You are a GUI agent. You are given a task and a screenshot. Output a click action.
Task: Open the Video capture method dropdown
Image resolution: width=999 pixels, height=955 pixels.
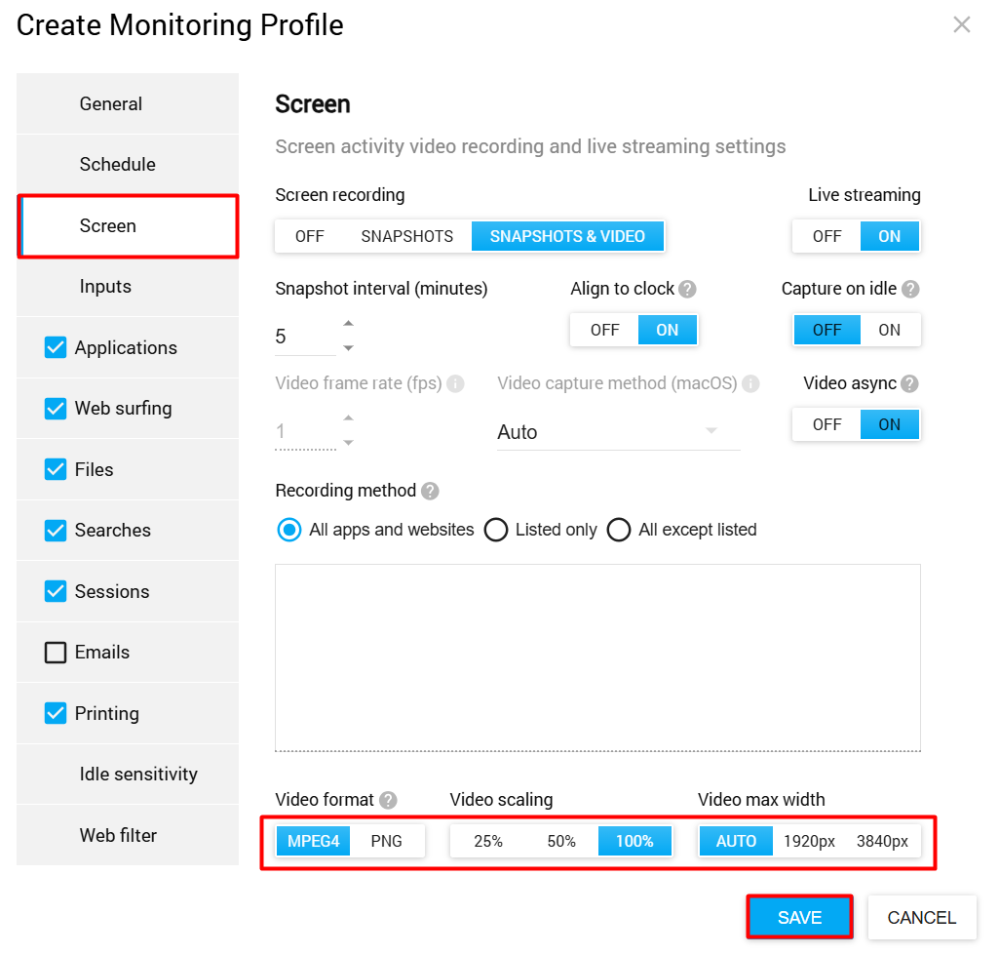(618, 432)
